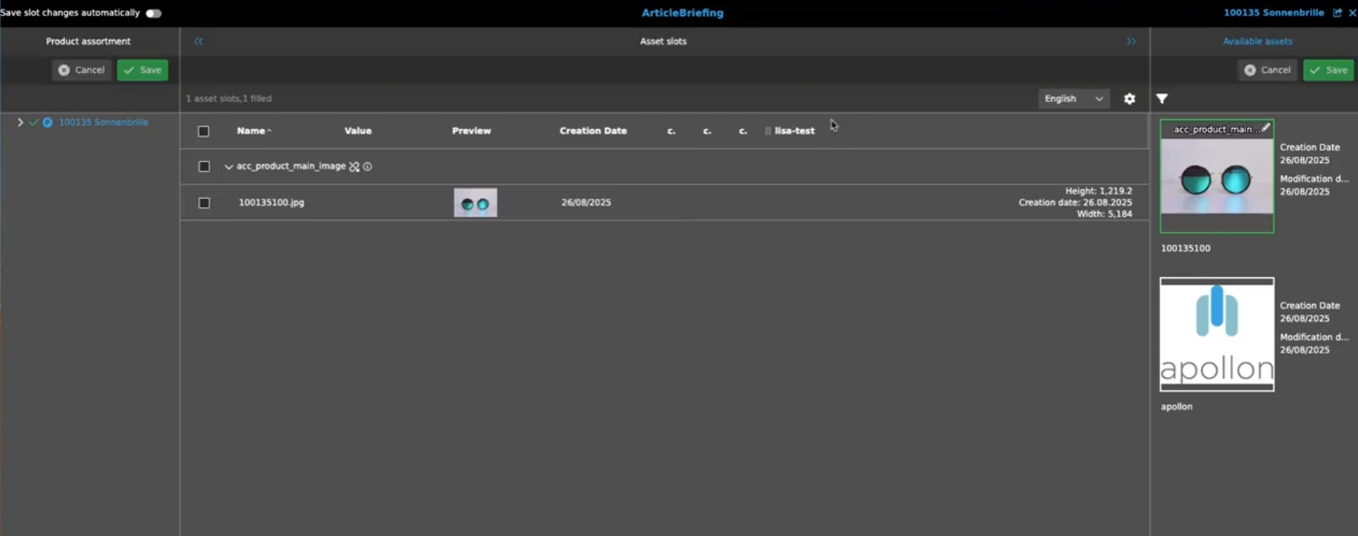Save changes in Available assets panel
The width and height of the screenshot is (1358, 536).
(x=1329, y=70)
